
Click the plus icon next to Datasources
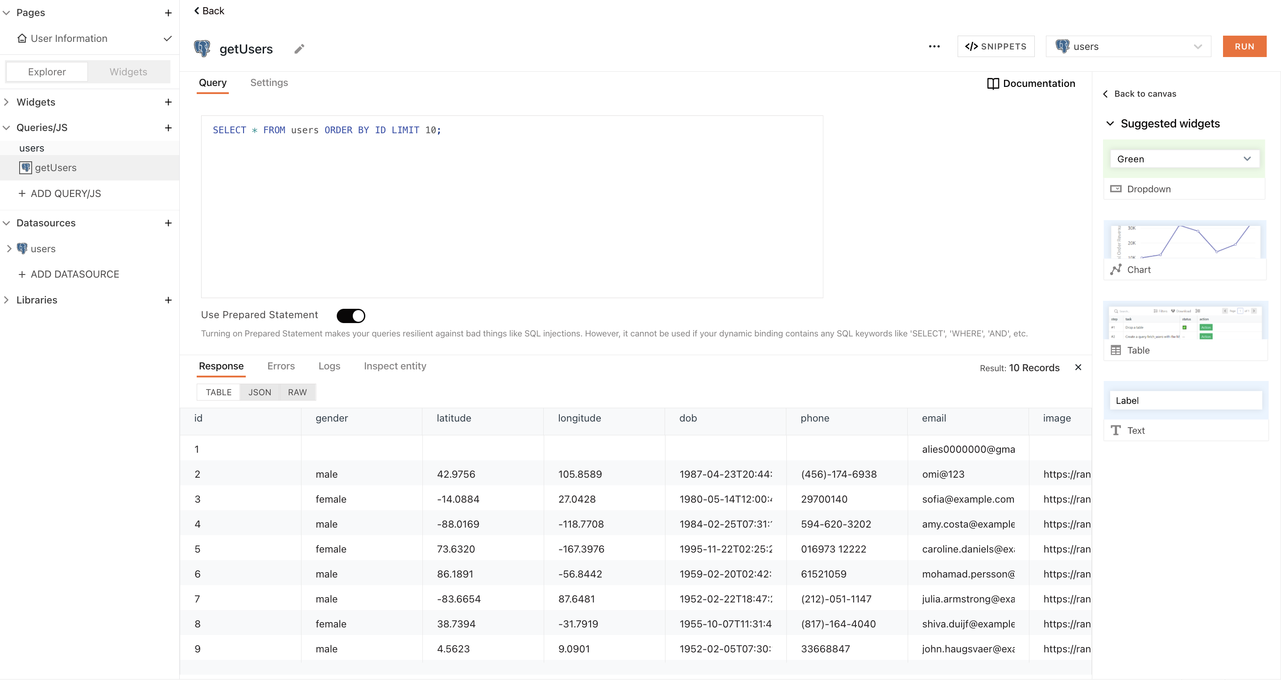(x=168, y=223)
